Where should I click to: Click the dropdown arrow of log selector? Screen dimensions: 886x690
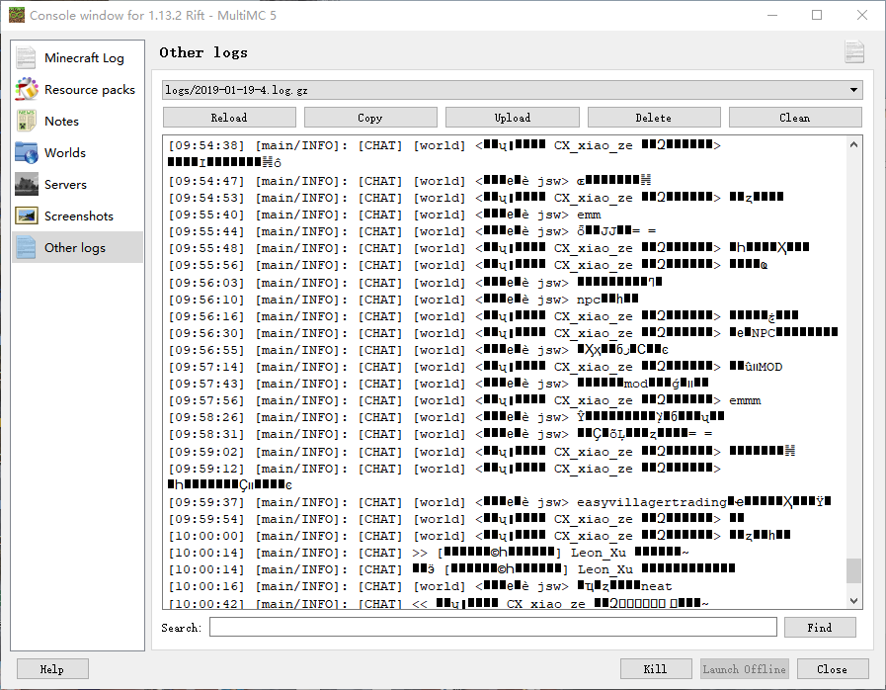pyautogui.click(x=853, y=90)
